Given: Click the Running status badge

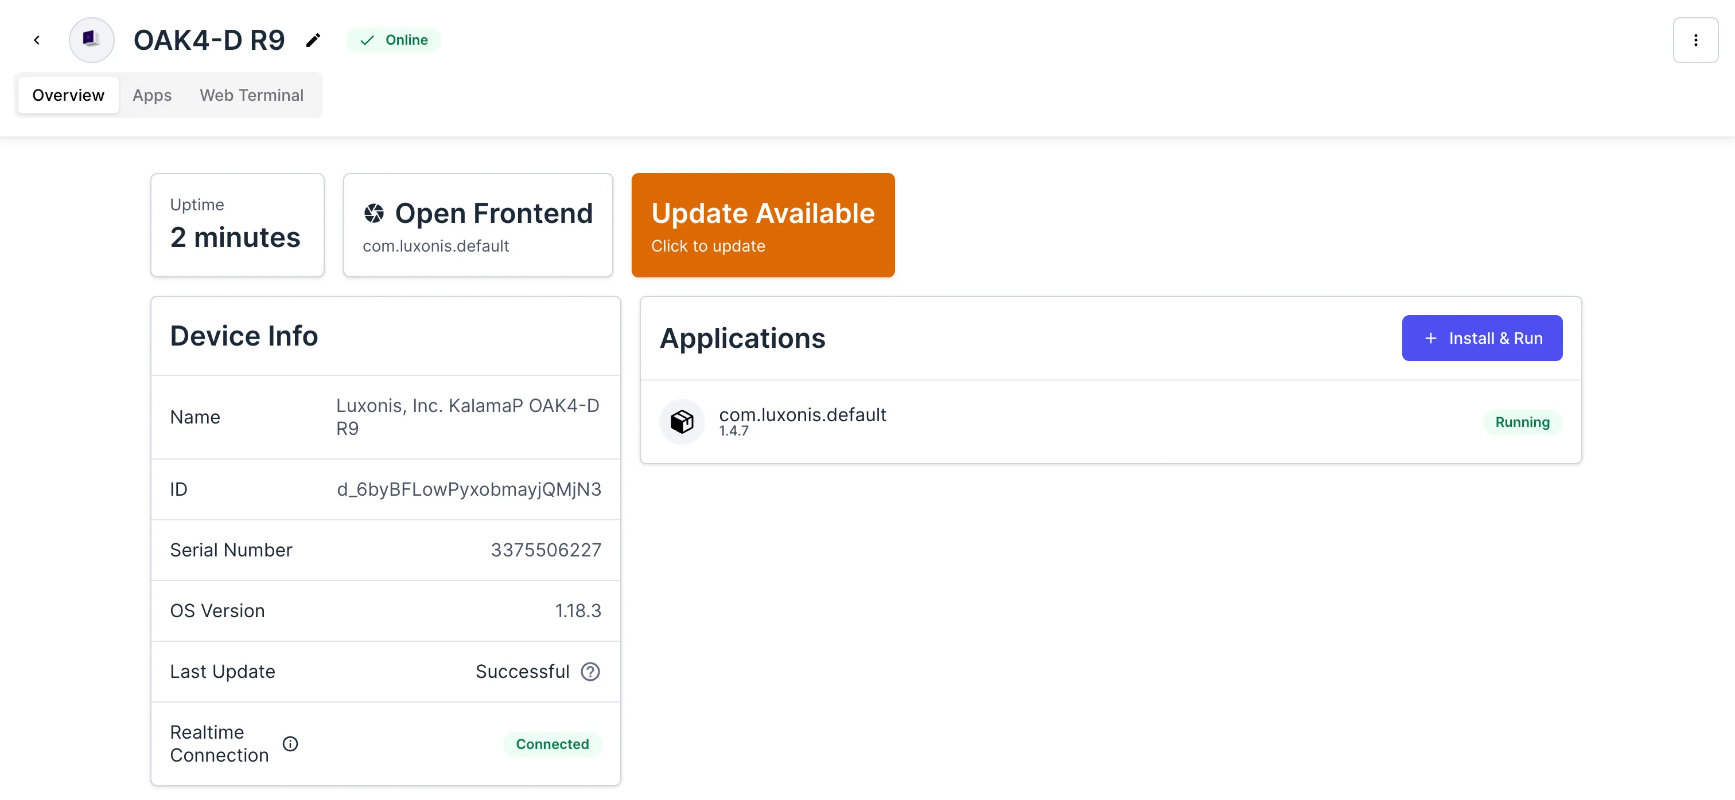Looking at the screenshot, I should 1522,422.
